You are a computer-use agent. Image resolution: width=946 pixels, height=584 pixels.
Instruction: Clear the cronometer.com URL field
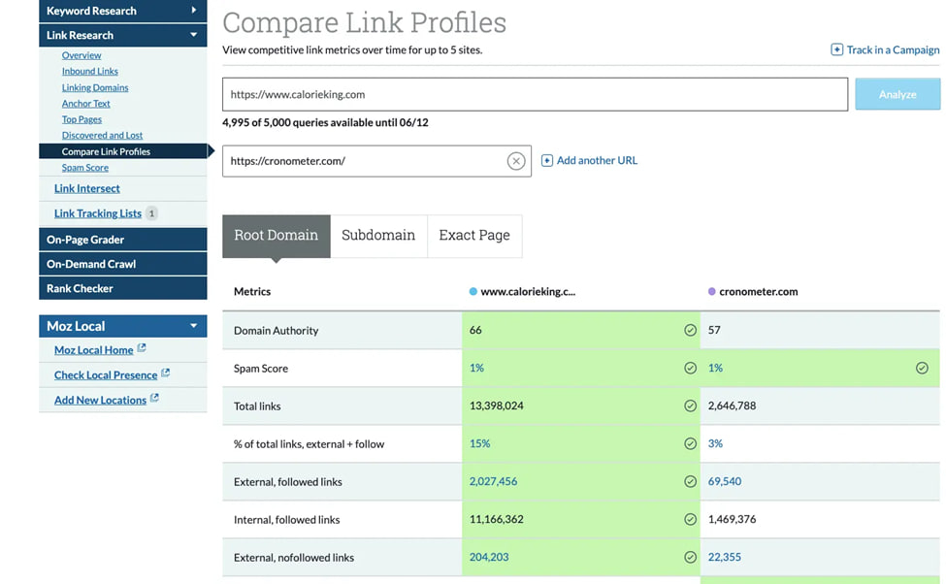click(516, 161)
